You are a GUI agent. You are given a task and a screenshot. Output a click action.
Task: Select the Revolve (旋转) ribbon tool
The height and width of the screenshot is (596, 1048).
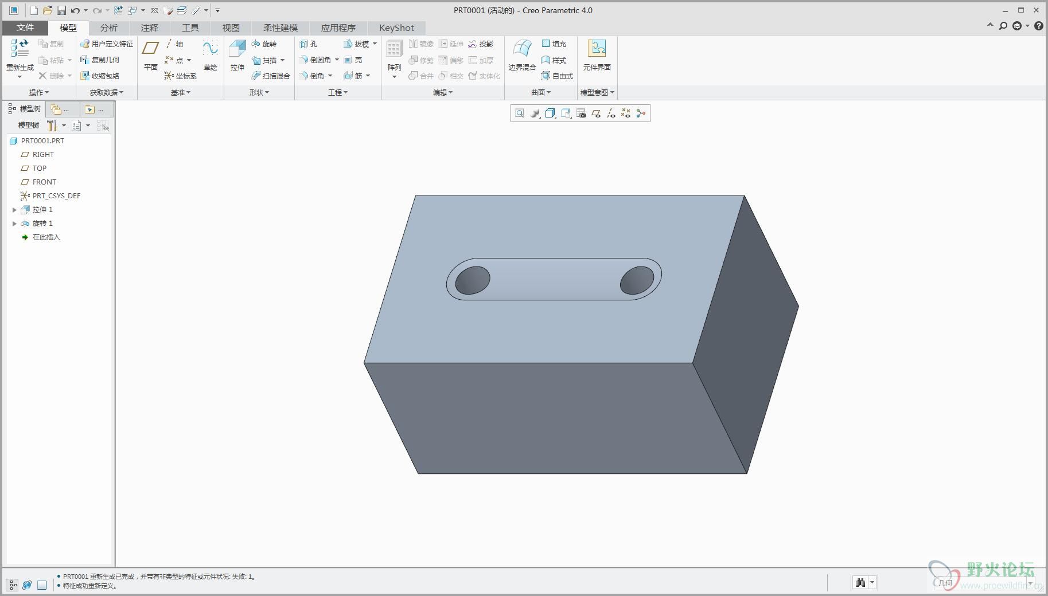pos(264,44)
